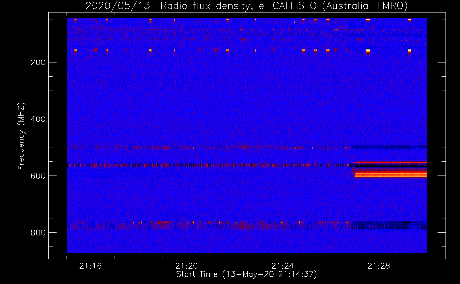
Task: Select the 21:28 time tick label
Action: [x=379, y=266]
